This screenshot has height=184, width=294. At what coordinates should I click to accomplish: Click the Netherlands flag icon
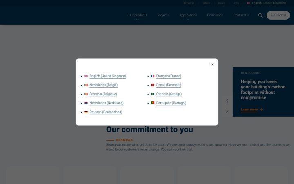tap(86, 103)
